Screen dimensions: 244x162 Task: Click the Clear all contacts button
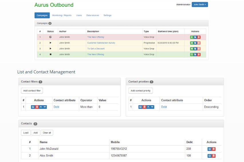(x=47, y=133)
